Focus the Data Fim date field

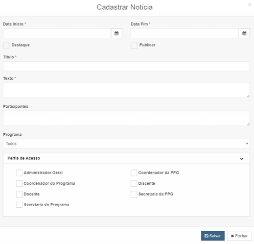pyautogui.click(x=185, y=33)
